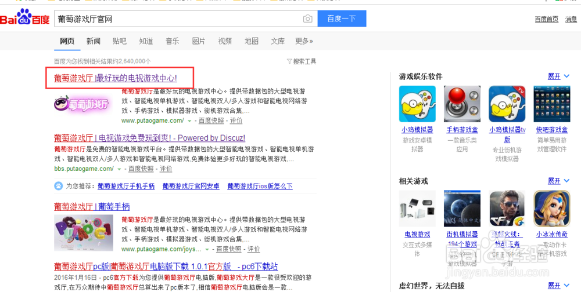Click green URL www.putaogame.com/

(x=153, y=121)
